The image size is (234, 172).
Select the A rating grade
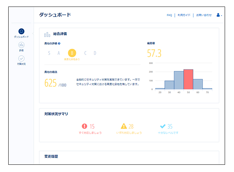tap(58, 53)
